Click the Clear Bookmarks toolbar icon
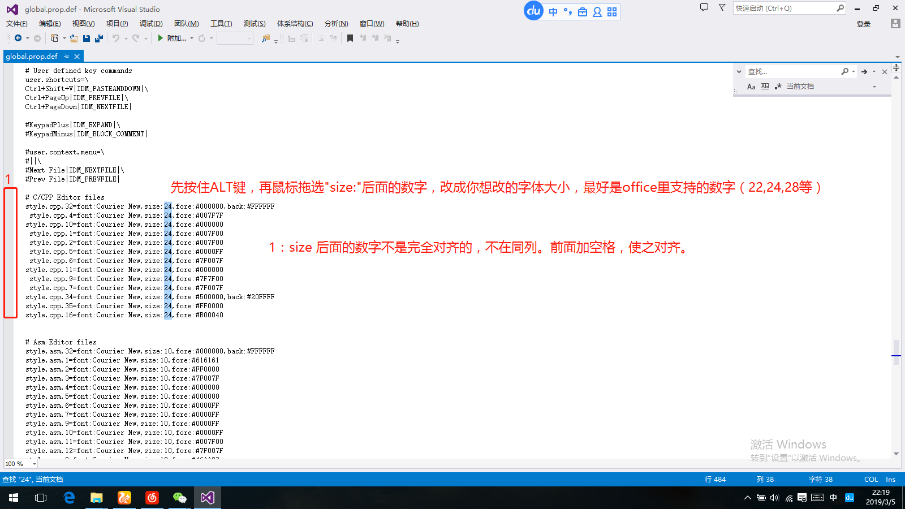 (x=387, y=38)
